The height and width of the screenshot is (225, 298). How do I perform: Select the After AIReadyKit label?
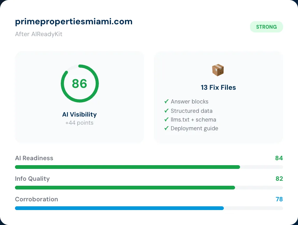pos(39,34)
